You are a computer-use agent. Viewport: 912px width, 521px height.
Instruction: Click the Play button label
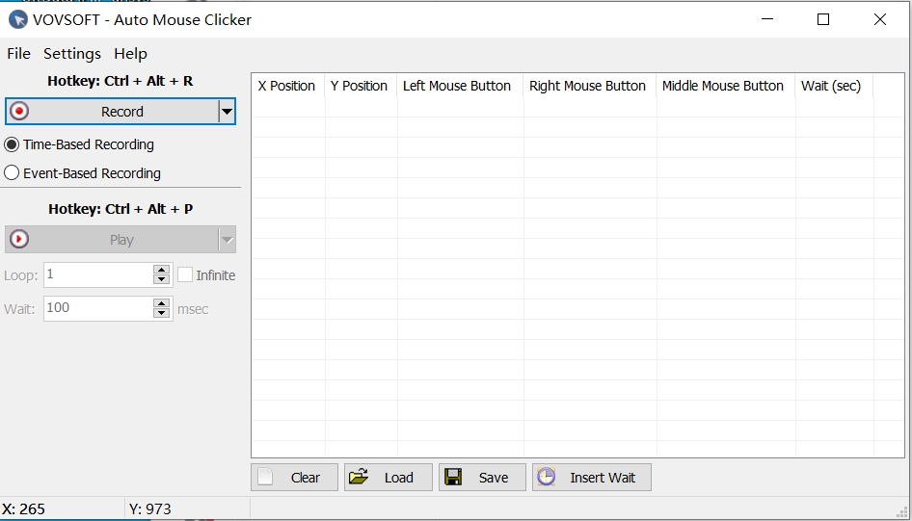pos(121,240)
